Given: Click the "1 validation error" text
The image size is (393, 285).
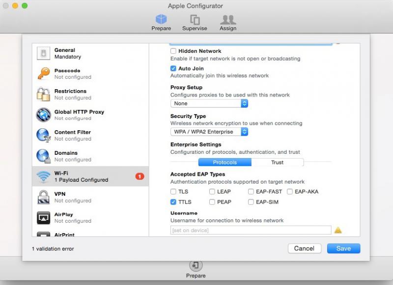Looking at the screenshot, I should coord(53,249).
